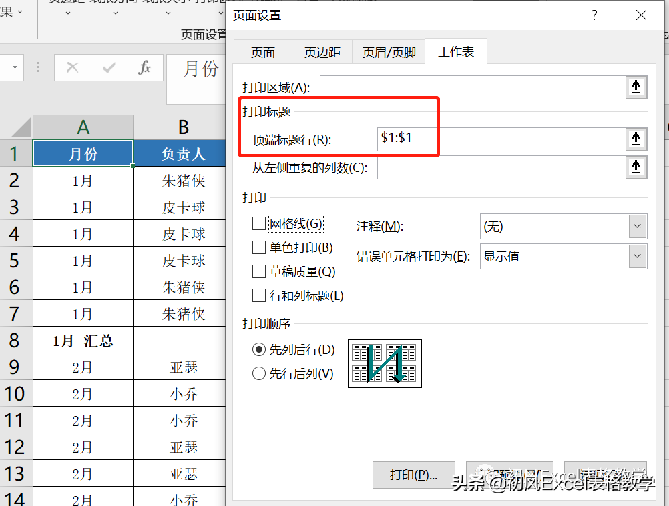Select the 先行后列 radio button
Image resolution: width=669 pixels, height=506 pixels.
pos(259,373)
